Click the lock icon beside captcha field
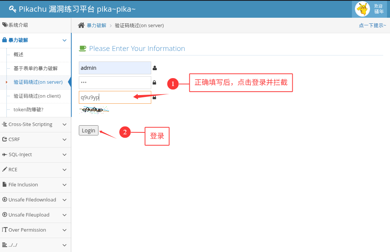 (155, 97)
